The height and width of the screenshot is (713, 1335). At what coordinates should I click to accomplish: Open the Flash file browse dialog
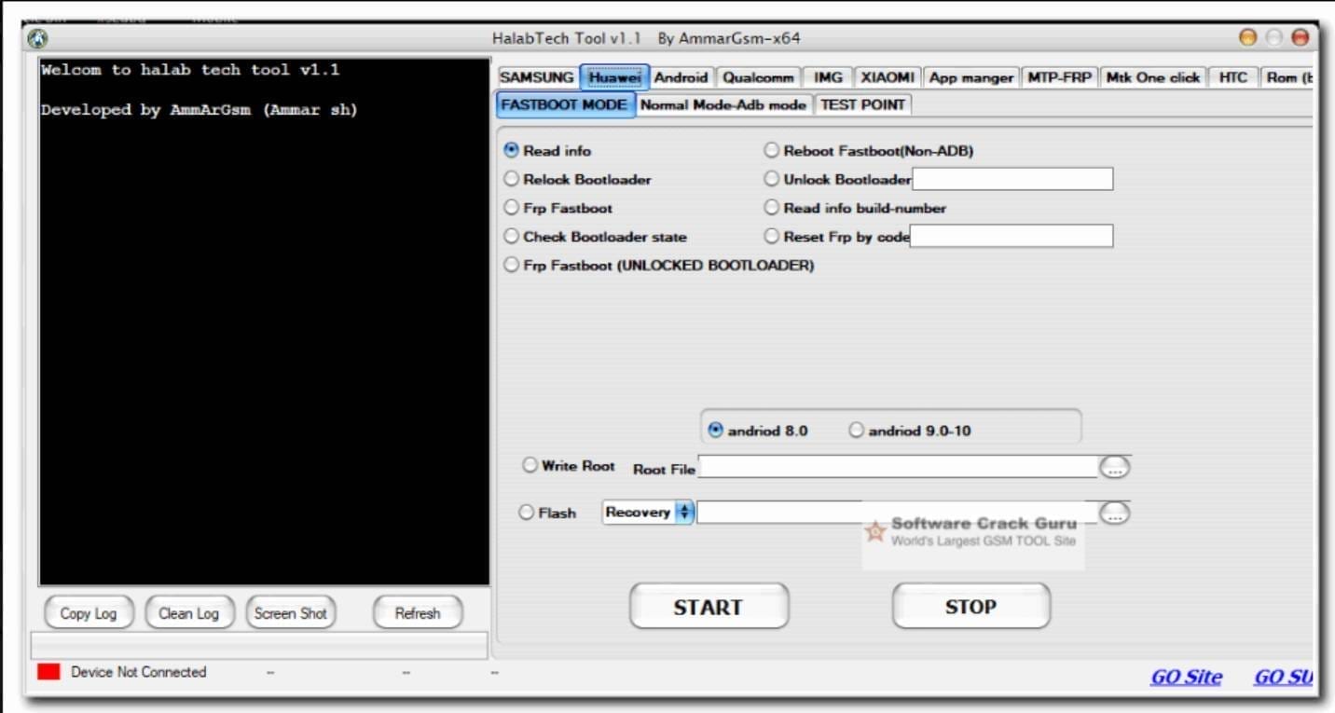[1115, 512]
